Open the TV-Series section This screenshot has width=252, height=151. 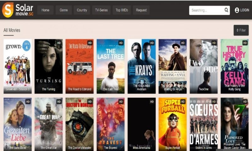101,10
